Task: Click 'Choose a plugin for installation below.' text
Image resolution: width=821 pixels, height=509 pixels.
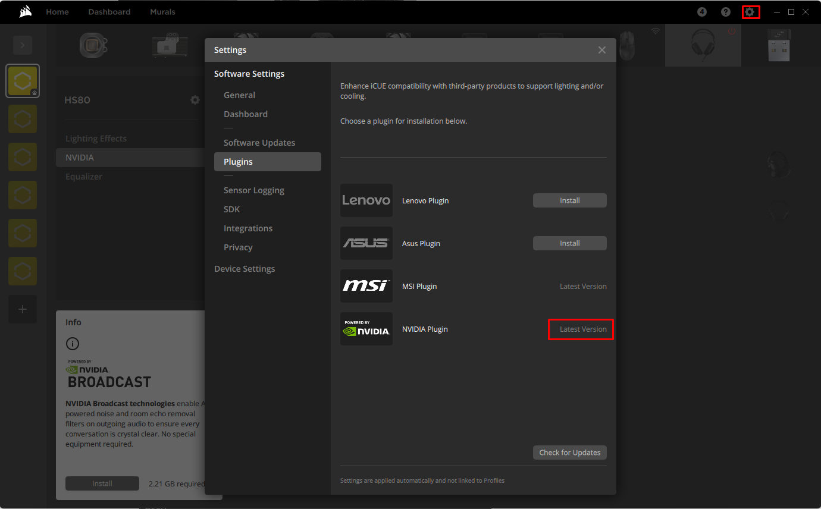Action: pyautogui.click(x=404, y=121)
